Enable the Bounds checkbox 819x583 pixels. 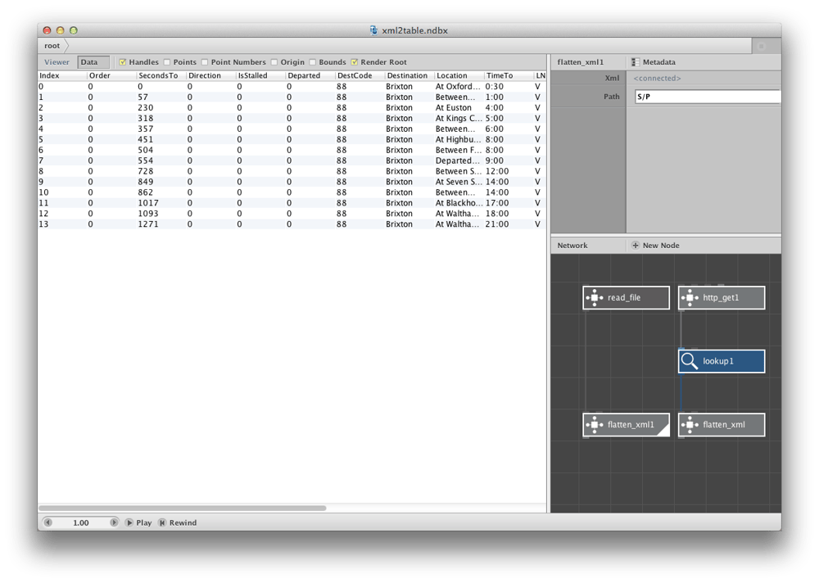click(x=312, y=62)
